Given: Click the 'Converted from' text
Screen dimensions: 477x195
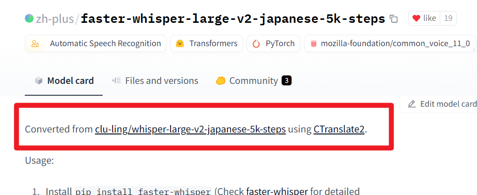Looking at the screenshot, I should [x=59, y=130].
